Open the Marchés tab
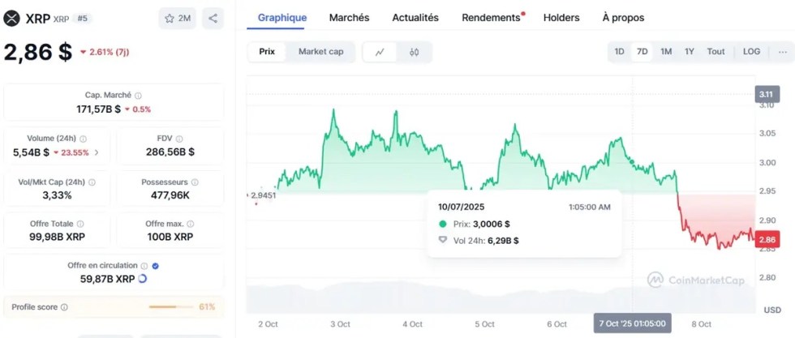 pyautogui.click(x=349, y=17)
